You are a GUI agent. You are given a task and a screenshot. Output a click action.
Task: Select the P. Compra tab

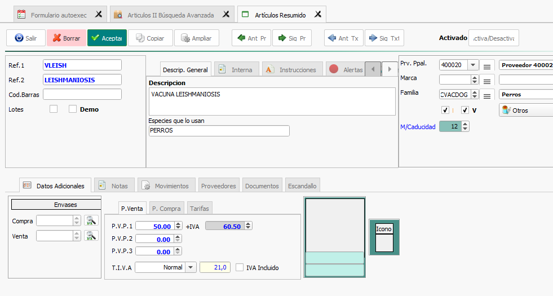point(166,208)
